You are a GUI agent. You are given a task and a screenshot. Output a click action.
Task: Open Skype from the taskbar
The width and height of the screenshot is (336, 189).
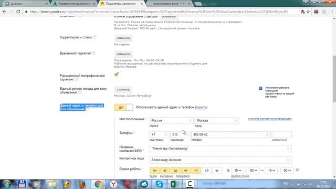click(x=159, y=184)
